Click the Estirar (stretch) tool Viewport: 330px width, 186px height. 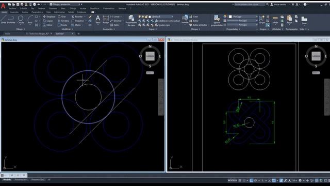(x=48, y=25)
